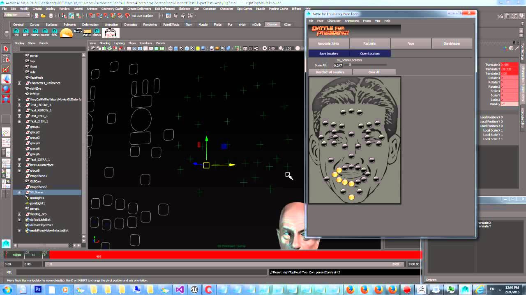
Task: Click the SEG shelf icon
Action: point(54,33)
